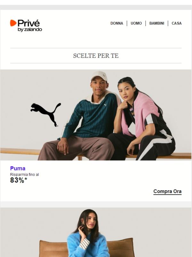Open the DONNA category
This screenshot has width=192, height=257.
[117, 23]
